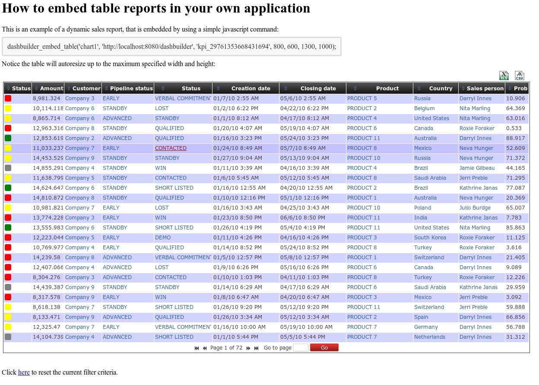Go to next page arrow icon

tap(248, 348)
